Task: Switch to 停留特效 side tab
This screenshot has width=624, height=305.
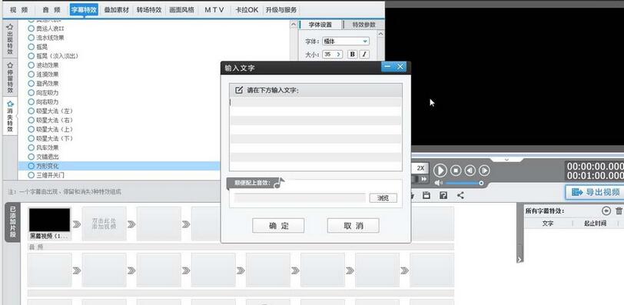Action: click(10, 78)
